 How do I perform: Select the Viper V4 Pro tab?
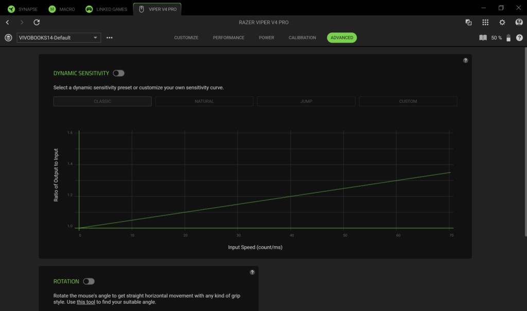(157, 9)
